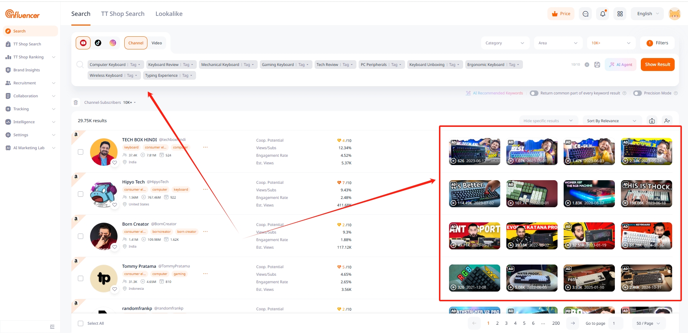
Task: Click the save search keywords icon
Action: click(597, 65)
